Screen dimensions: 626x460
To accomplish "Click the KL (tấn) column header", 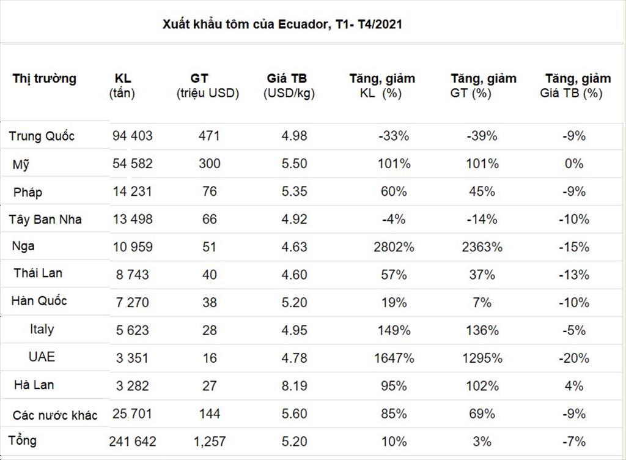I will click(x=122, y=86).
